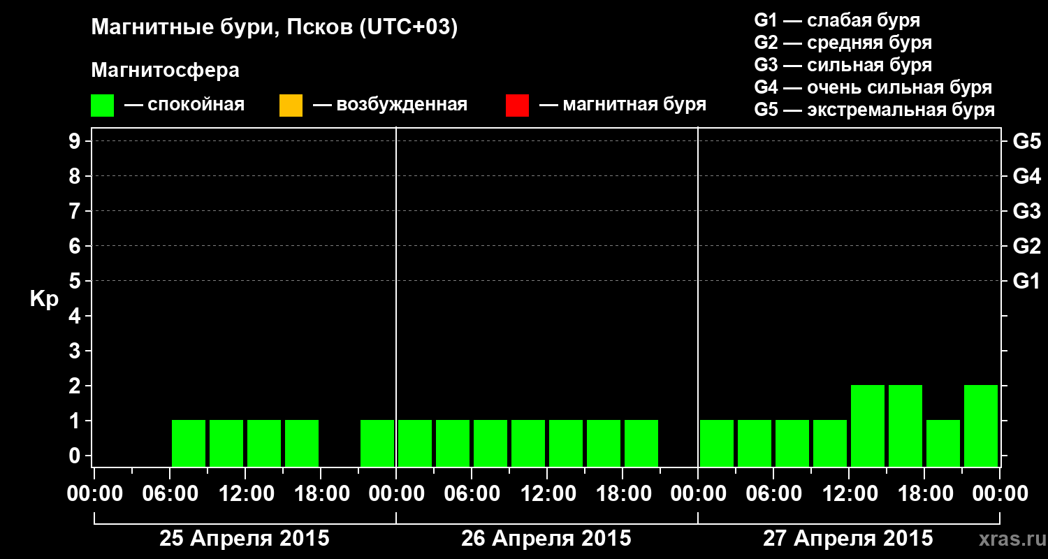Image resolution: width=1048 pixels, height=559 pixels.
Task: Click the "18:00" tick label under 25 April
Action: coord(321,494)
